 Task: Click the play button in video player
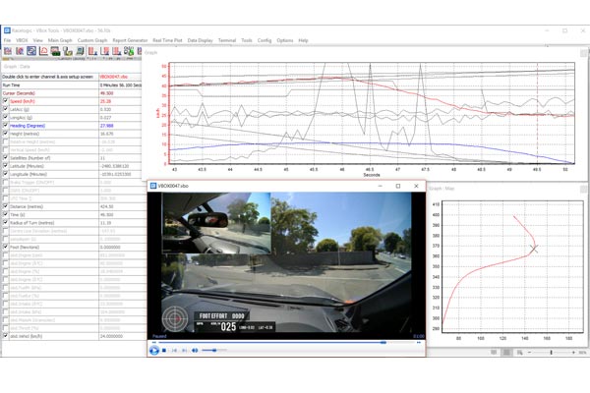[153, 350]
